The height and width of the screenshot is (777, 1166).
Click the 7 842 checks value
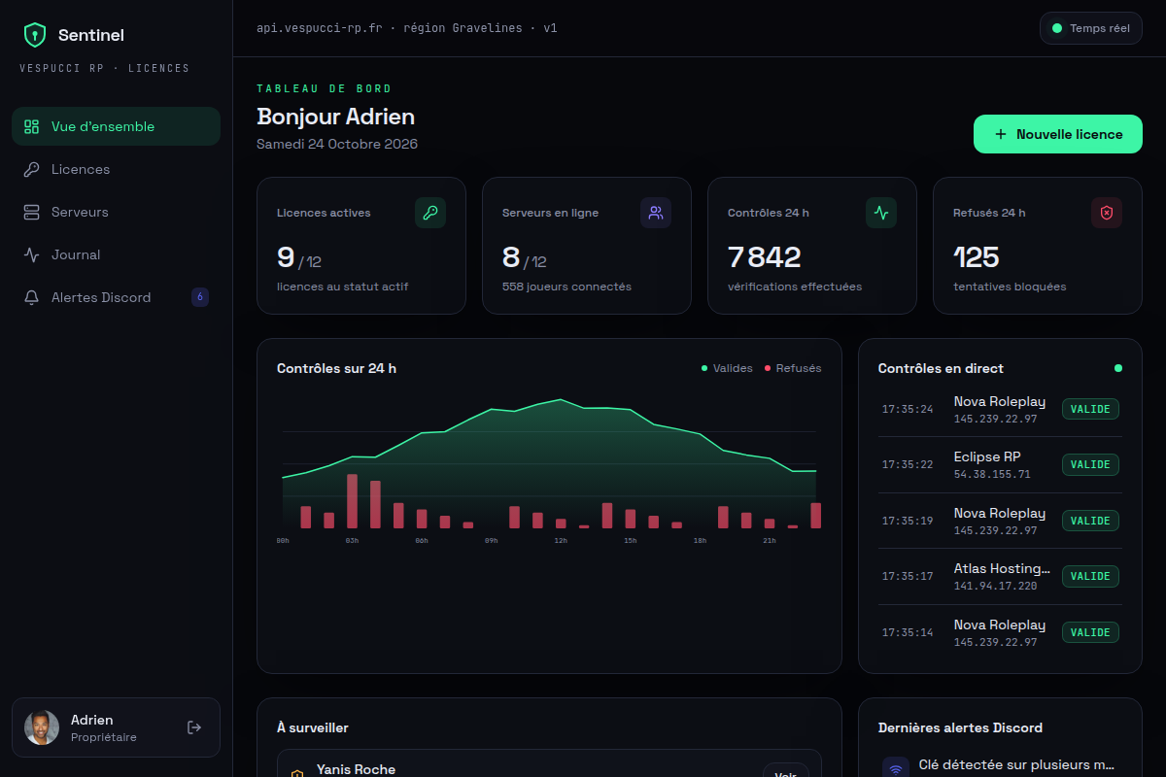(x=765, y=257)
